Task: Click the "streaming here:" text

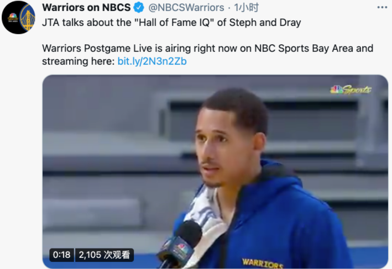Action: coord(79,61)
